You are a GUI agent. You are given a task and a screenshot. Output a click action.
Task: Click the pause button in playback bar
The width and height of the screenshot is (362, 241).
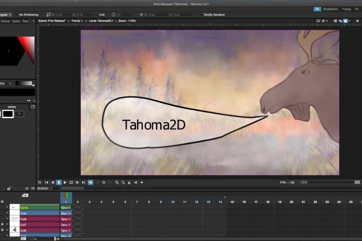pyautogui.click(x=59, y=182)
